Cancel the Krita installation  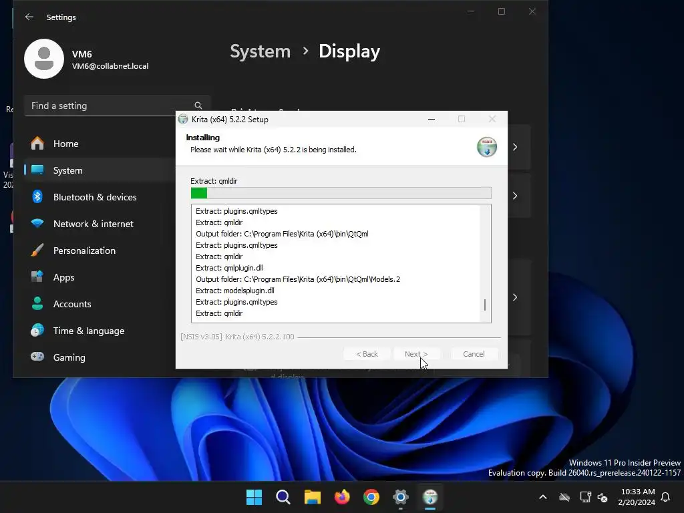point(474,354)
